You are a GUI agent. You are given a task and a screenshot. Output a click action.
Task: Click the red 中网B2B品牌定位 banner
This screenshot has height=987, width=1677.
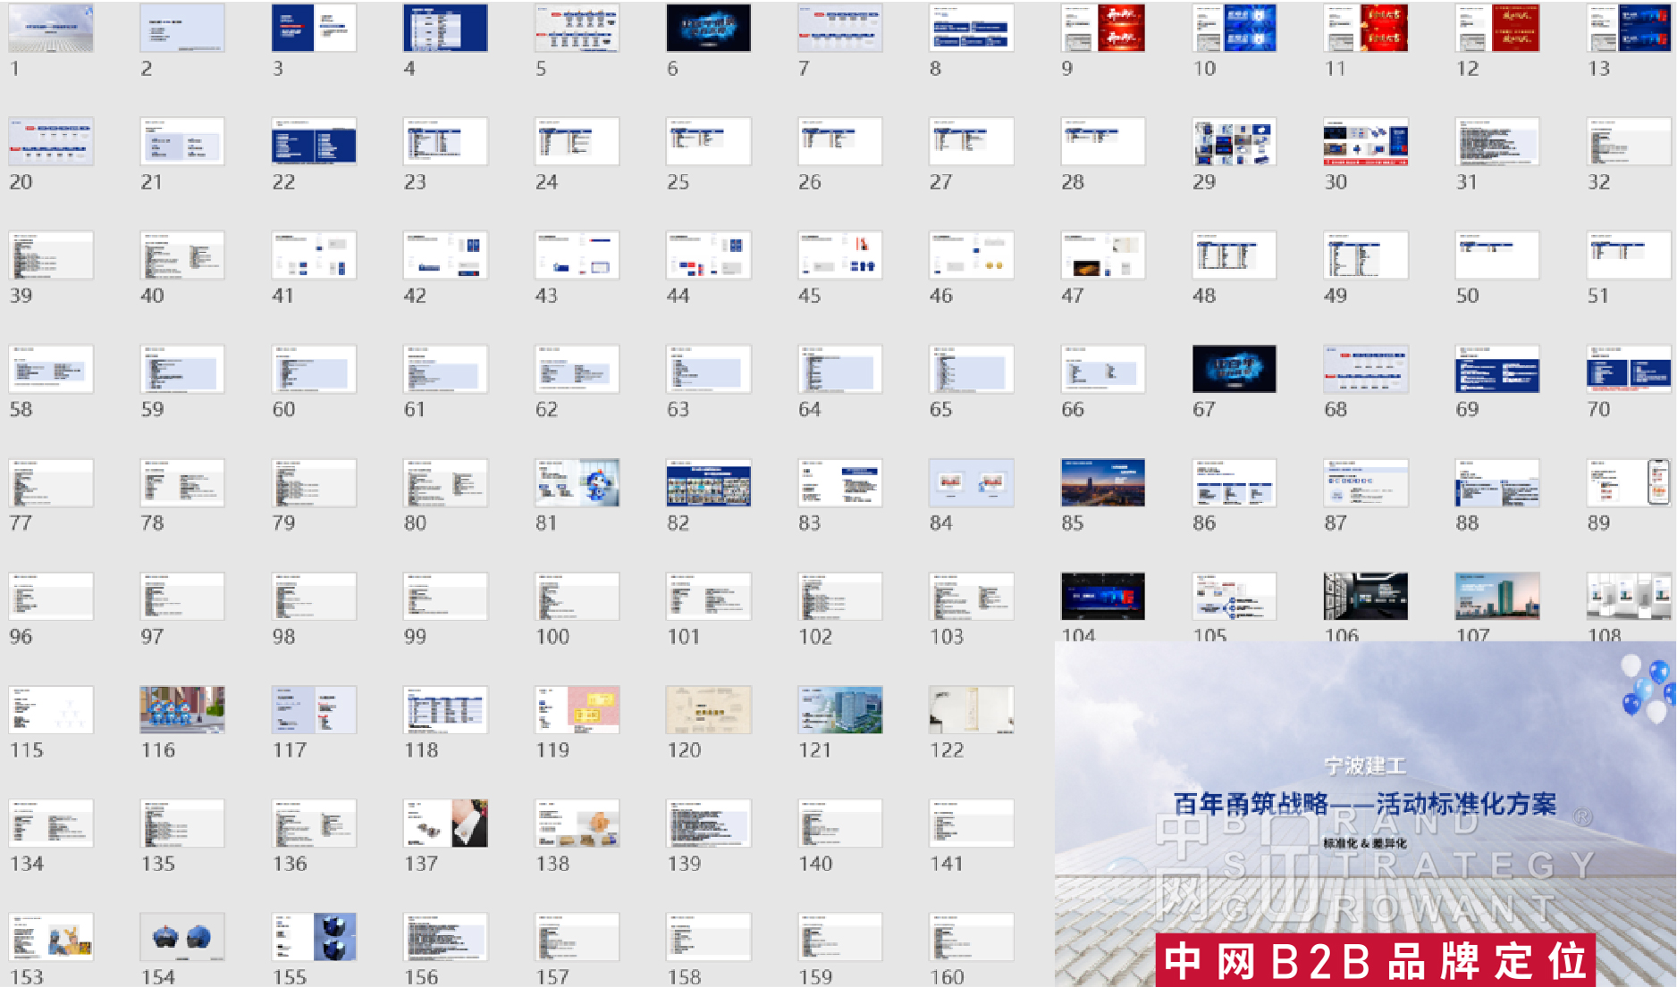(x=1375, y=960)
